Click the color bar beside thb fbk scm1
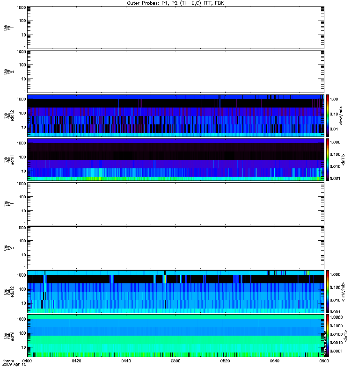The height and width of the screenshot is (374, 351). (328, 159)
